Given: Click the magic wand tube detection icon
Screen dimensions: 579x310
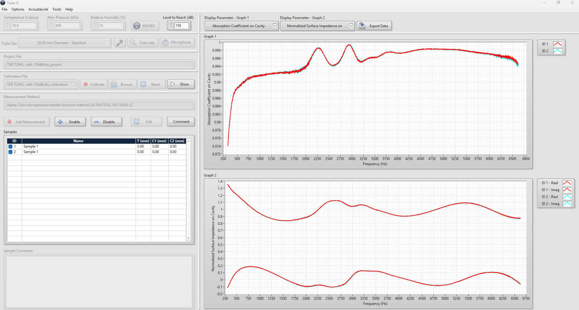Looking at the screenshot, I should pyautogui.click(x=120, y=43).
